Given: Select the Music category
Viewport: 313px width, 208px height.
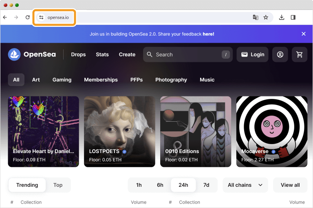Looking at the screenshot, I should (x=207, y=80).
